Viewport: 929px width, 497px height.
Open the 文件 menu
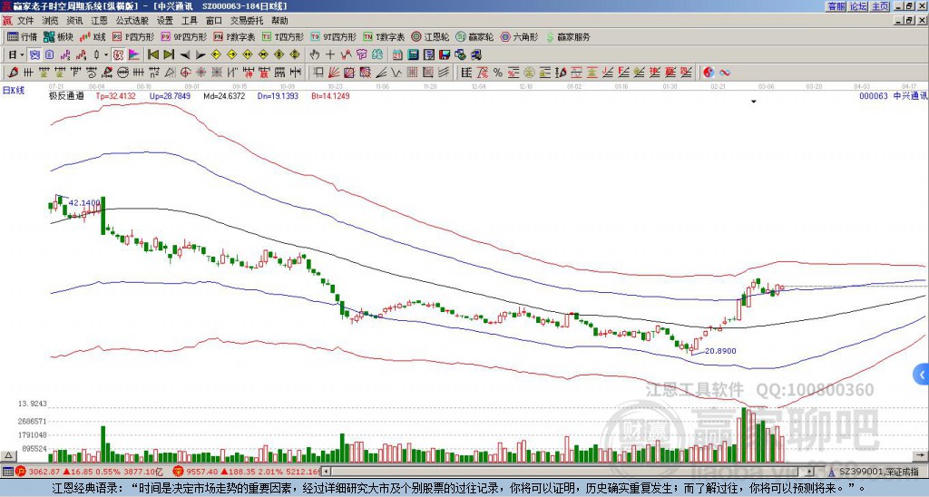pos(25,21)
